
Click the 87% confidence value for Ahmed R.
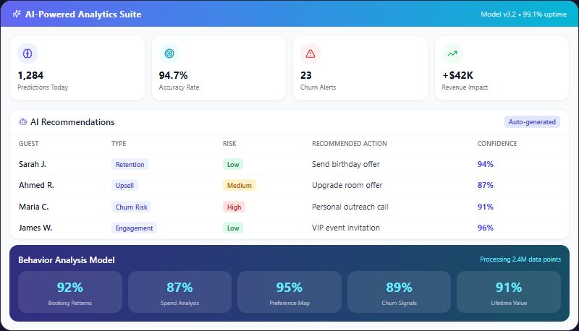[x=485, y=186]
